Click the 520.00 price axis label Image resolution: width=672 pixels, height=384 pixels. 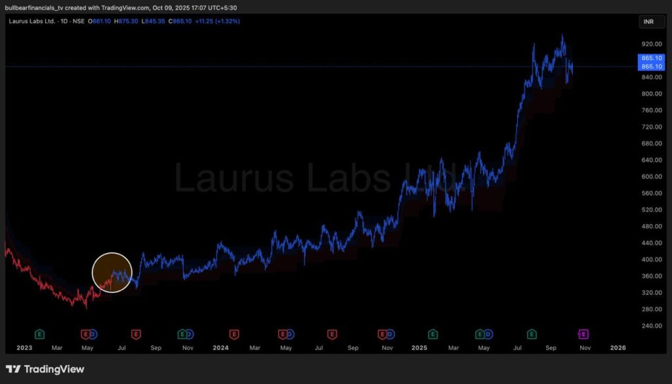[652, 210]
